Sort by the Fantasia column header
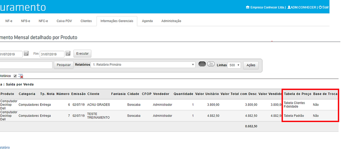Screen dimensions: 348x154 click(119, 94)
